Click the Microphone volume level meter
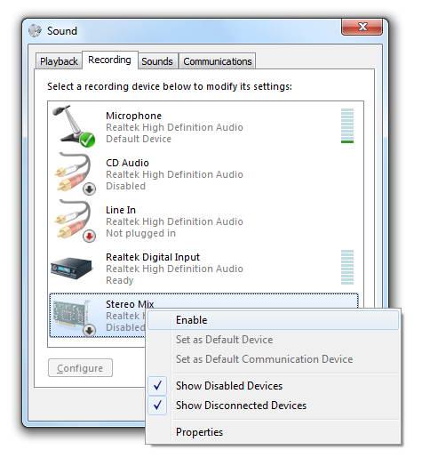The image size is (422, 474). (347, 125)
